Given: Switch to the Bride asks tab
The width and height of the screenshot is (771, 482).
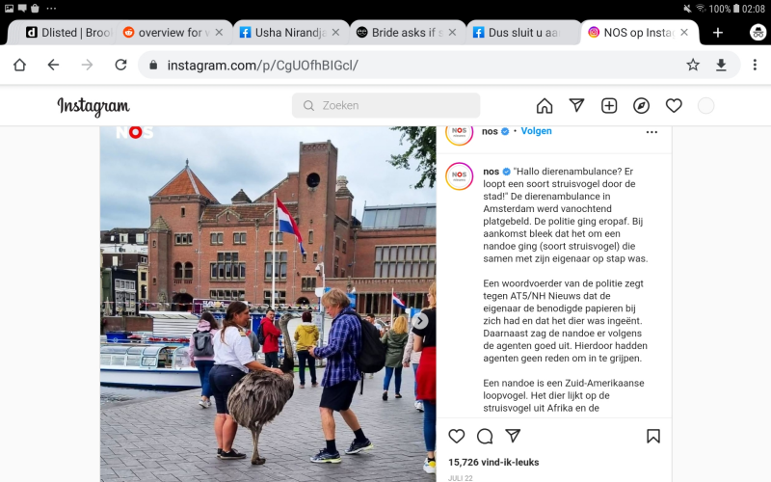Looking at the screenshot, I should pos(407,33).
